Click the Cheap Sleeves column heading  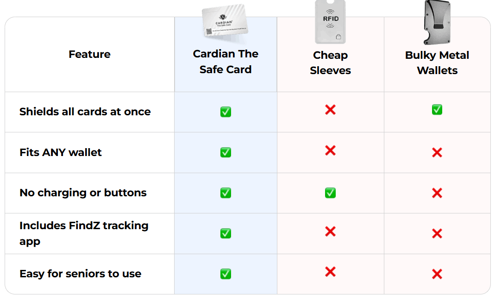click(x=330, y=63)
